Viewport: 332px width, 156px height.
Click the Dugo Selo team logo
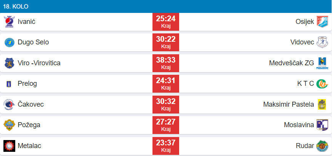coord(9,42)
